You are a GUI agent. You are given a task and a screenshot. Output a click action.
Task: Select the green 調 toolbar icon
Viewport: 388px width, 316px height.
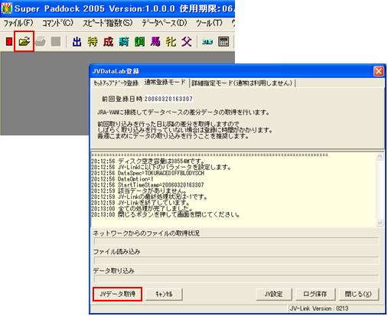click(x=139, y=41)
